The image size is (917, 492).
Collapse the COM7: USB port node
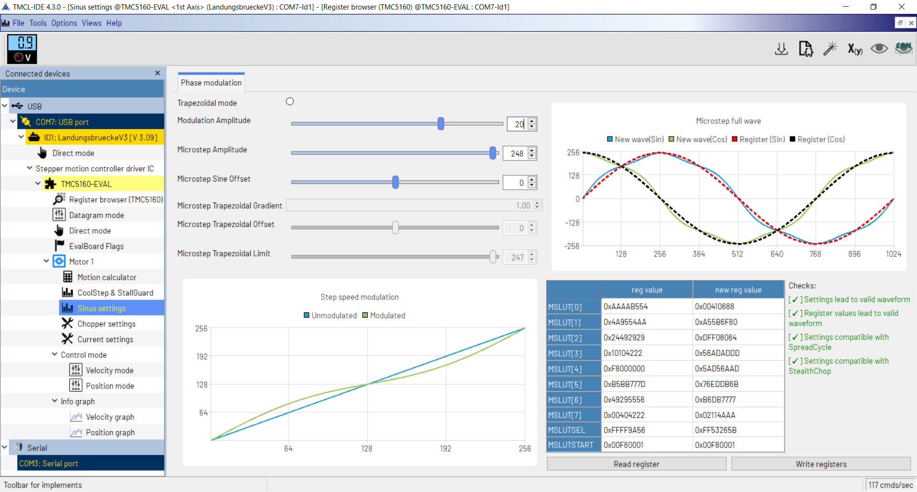[13, 121]
